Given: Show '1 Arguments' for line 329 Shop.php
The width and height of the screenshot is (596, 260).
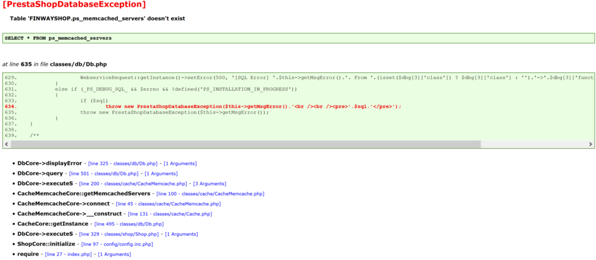Looking at the screenshot, I should 181,234.
